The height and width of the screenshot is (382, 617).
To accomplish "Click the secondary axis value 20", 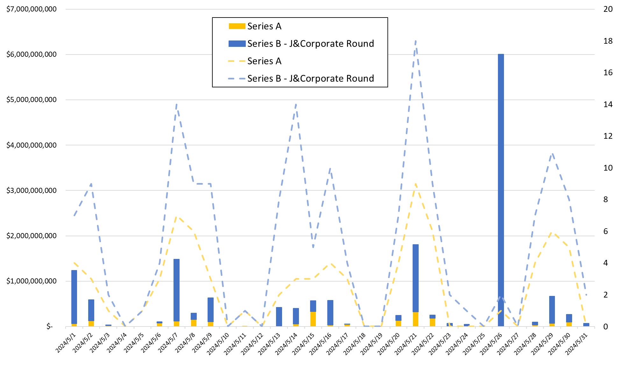I will click(608, 9).
